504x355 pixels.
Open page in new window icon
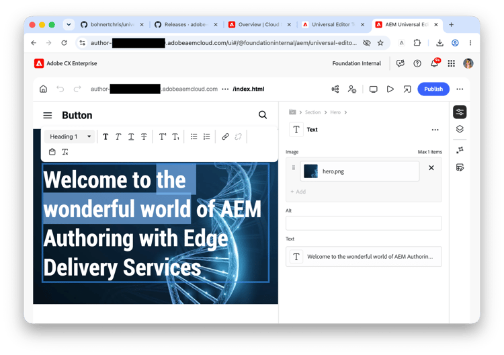pyautogui.click(x=407, y=89)
